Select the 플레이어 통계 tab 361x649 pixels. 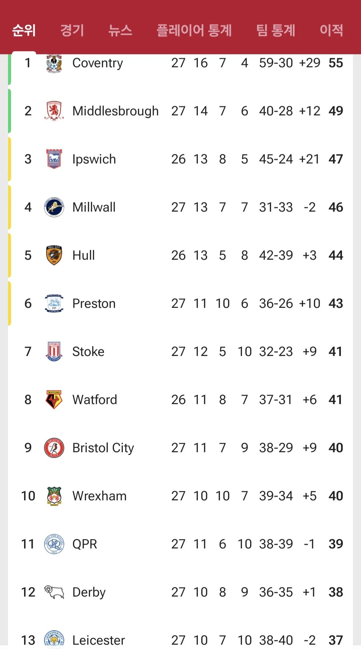pyautogui.click(x=194, y=30)
